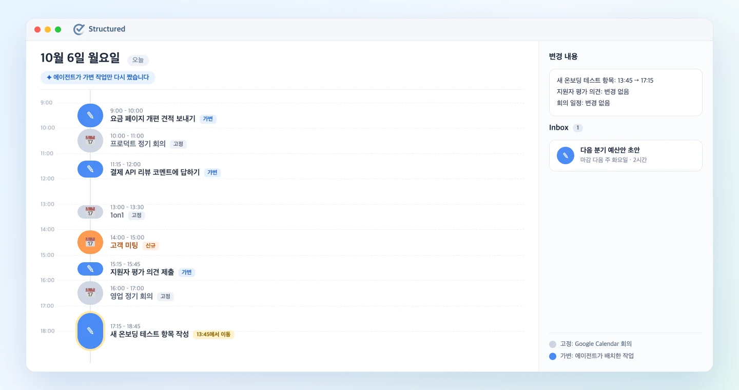
Task: Click the 가변 tag on 결제 API 리뷰 코멘트에 답하기
Action: click(212, 173)
